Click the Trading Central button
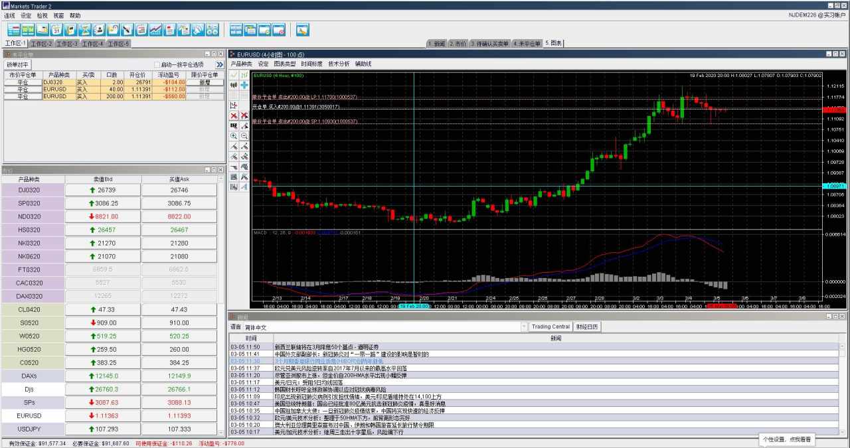Screen dimensions: 850x448 tap(551, 327)
